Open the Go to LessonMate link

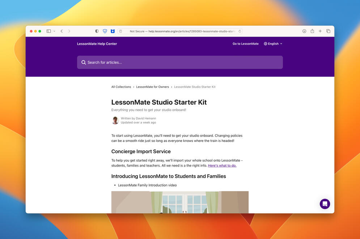pos(245,44)
